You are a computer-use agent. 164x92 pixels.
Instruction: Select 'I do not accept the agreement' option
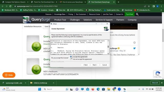[71, 59]
